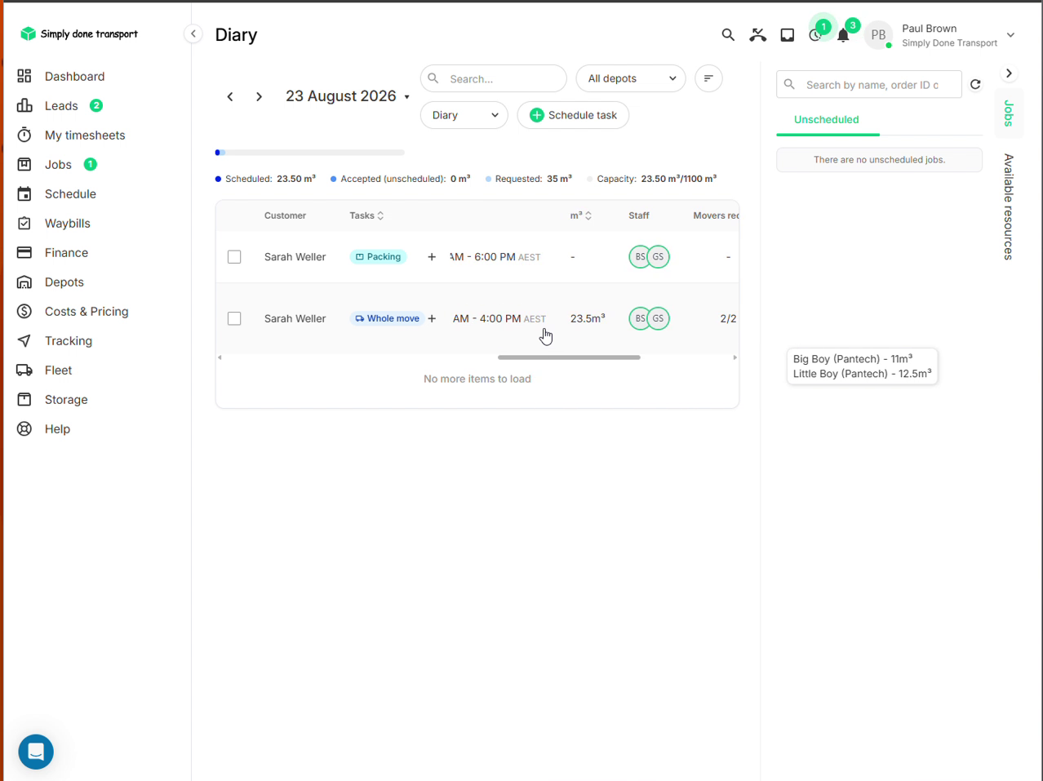Click the Simply done transport logo
The height and width of the screenshot is (781, 1043).
79,33
